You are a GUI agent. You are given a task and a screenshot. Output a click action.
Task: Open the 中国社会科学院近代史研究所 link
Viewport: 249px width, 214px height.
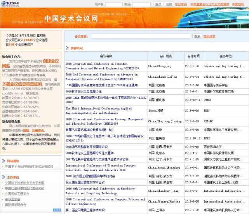(24, 188)
